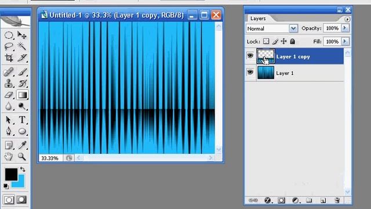Screen dimensions: 371x209
Task: Hide the Layer 1 layer
Action: (x=250, y=72)
